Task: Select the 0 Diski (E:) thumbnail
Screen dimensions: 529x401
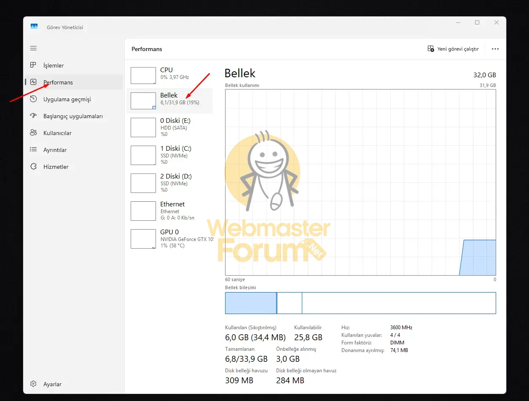Action: pyautogui.click(x=143, y=127)
